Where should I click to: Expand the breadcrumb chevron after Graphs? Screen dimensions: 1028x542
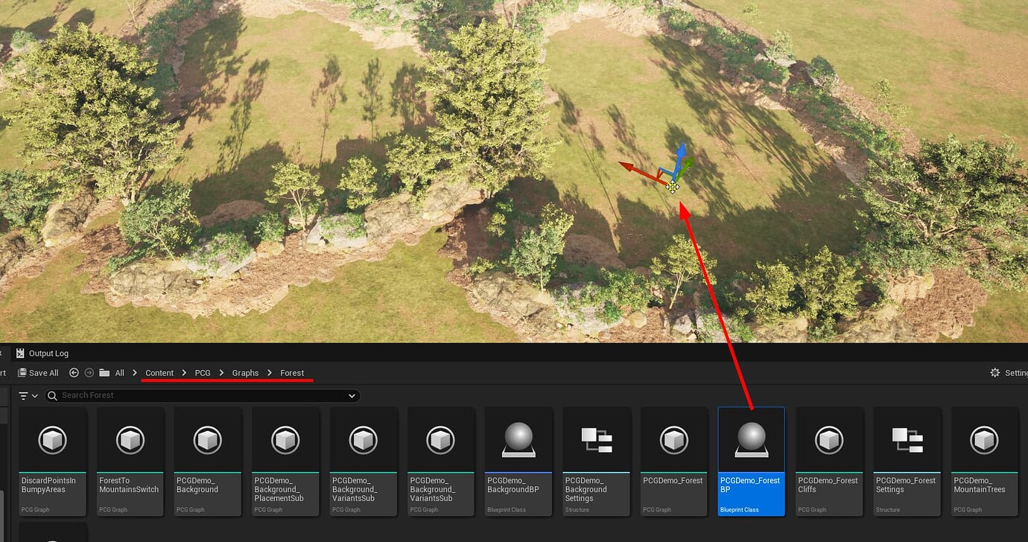[269, 372]
